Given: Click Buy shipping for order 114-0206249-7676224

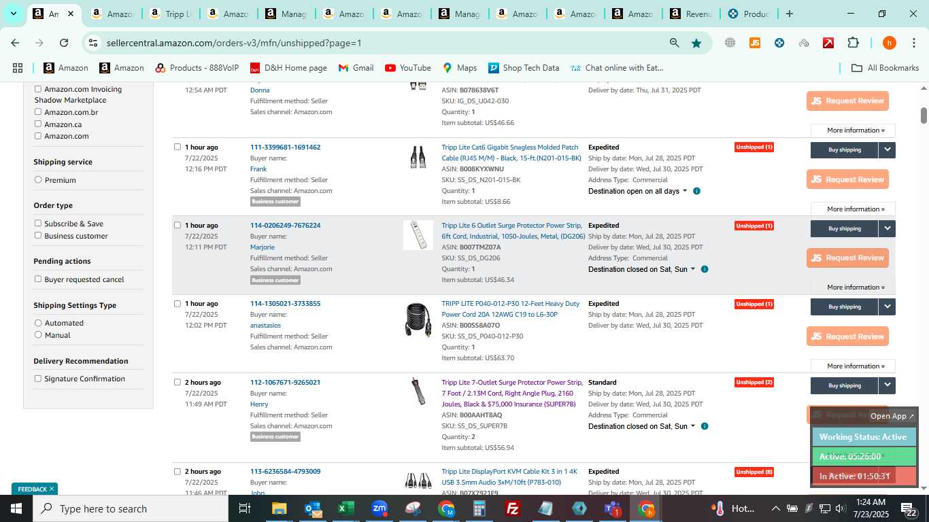Looking at the screenshot, I should pyautogui.click(x=845, y=228).
